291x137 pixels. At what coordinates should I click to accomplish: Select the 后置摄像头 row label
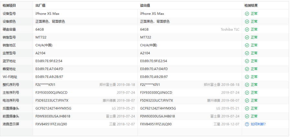[11, 108]
